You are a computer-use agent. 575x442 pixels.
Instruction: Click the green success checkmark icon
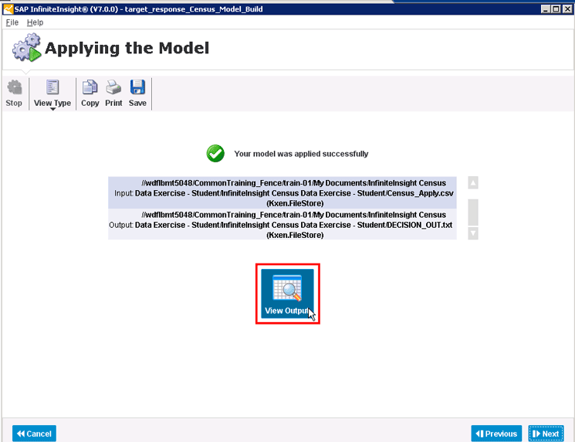point(215,154)
